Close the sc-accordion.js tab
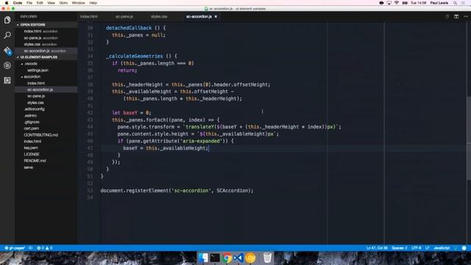The width and height of the screenshot is (471, 265). coord(216,16)
